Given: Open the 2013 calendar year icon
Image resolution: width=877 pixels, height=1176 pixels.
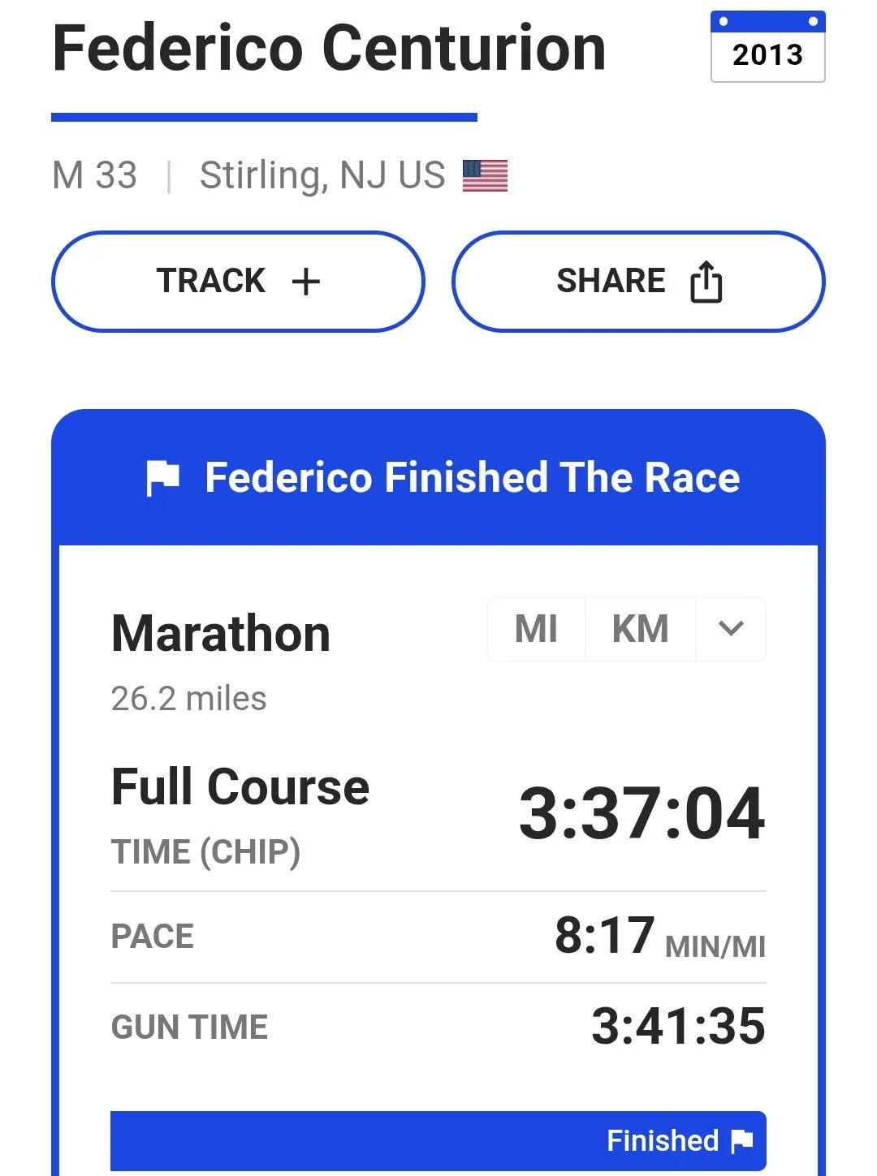Looking at the screenshot, I should coord(767,46).
